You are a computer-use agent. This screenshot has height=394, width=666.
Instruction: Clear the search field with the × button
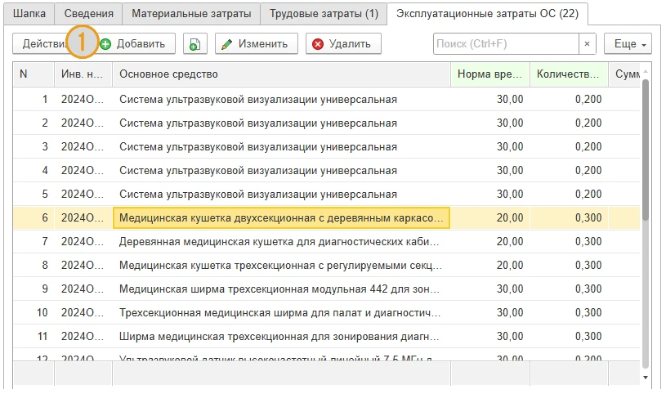click(x=587, y=44)
